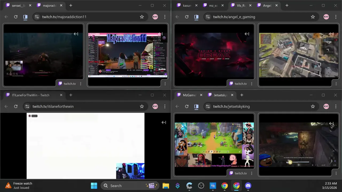Screen dimensions: 342x192
Task: Click the Windows taskbar Search box
Action: point(130,186)
